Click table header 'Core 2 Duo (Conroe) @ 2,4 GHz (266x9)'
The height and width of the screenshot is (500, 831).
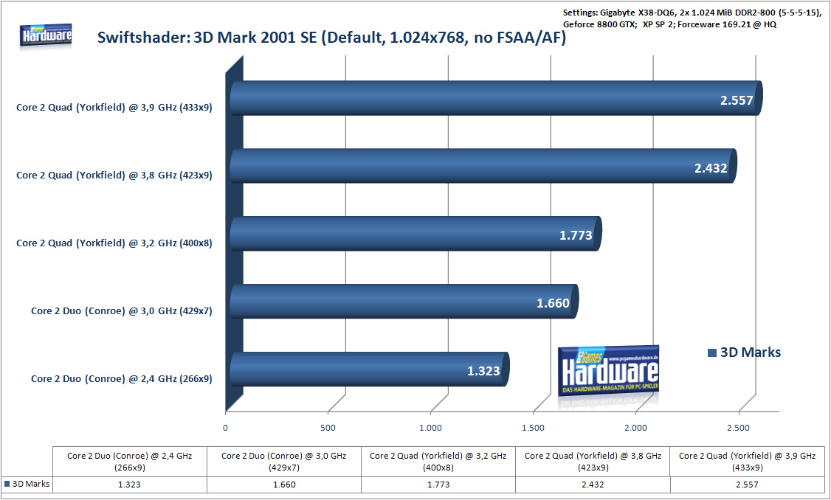click(129, 462)
